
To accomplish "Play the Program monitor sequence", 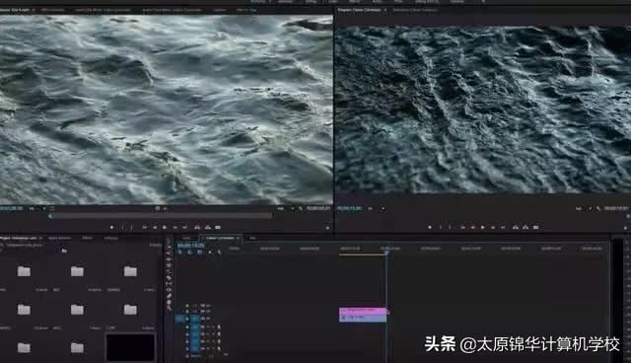I will point(483,227).
